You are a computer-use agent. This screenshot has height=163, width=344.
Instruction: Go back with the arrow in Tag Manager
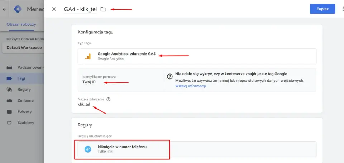click(4, 9)
